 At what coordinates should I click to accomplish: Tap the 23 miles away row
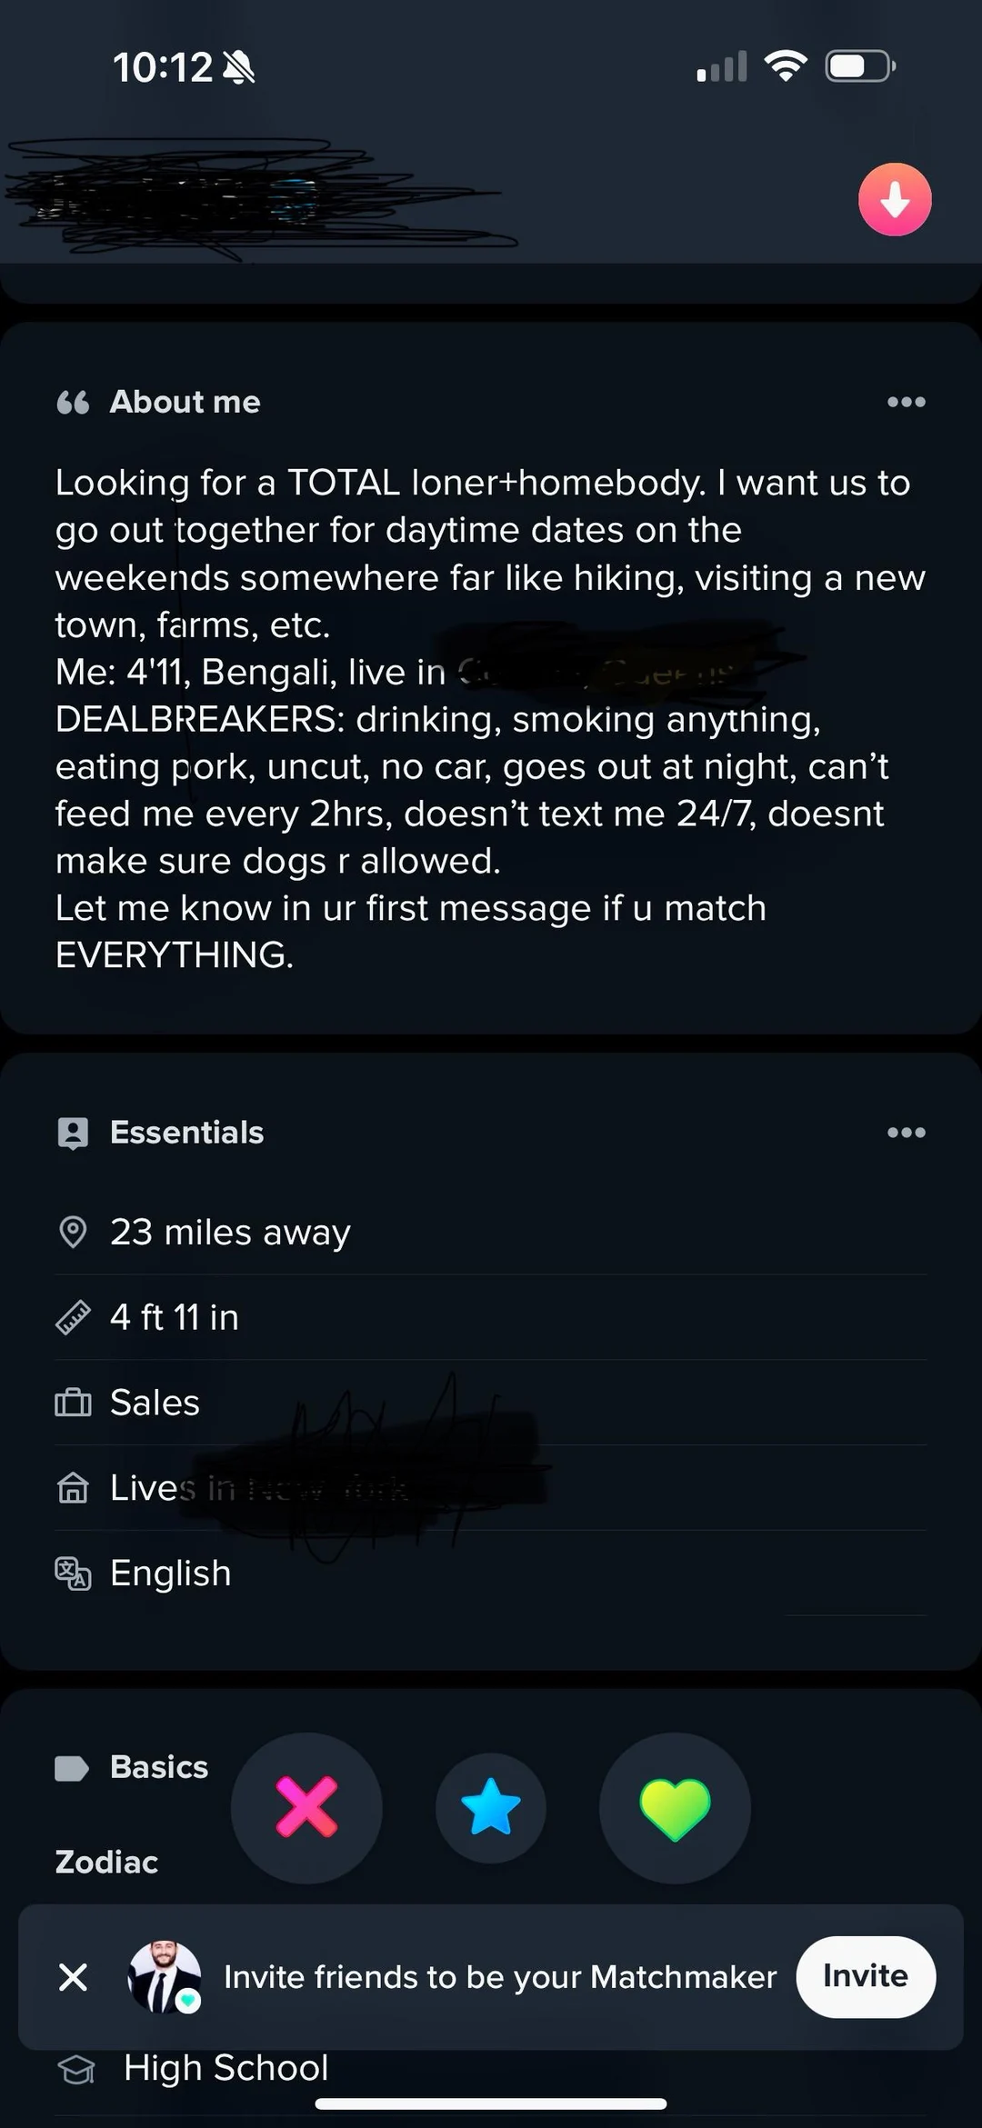click(230, 1232)
